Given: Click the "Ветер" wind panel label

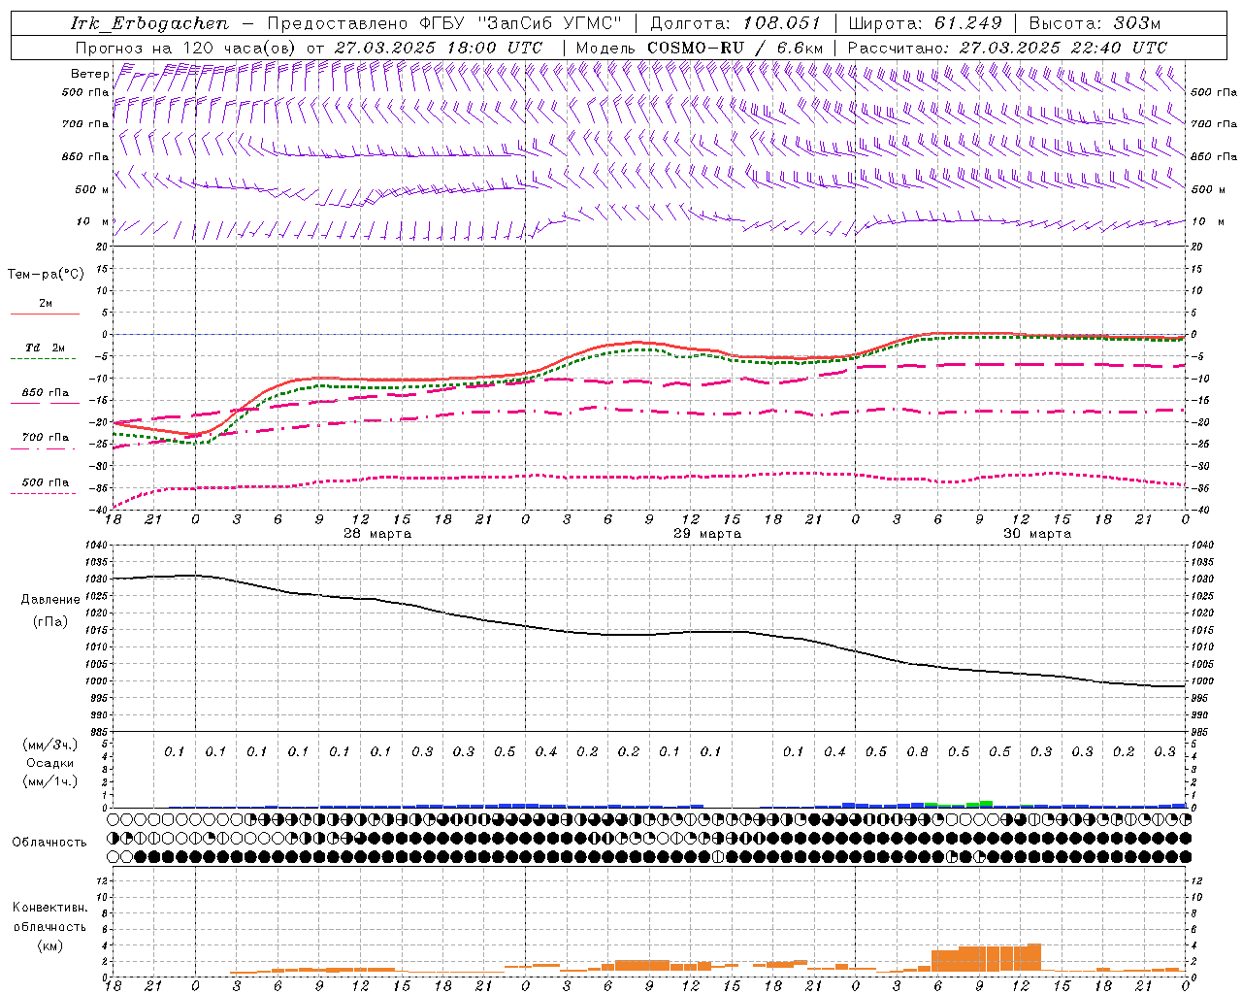Looking at the screenshot, I should [x=90, y=74].
